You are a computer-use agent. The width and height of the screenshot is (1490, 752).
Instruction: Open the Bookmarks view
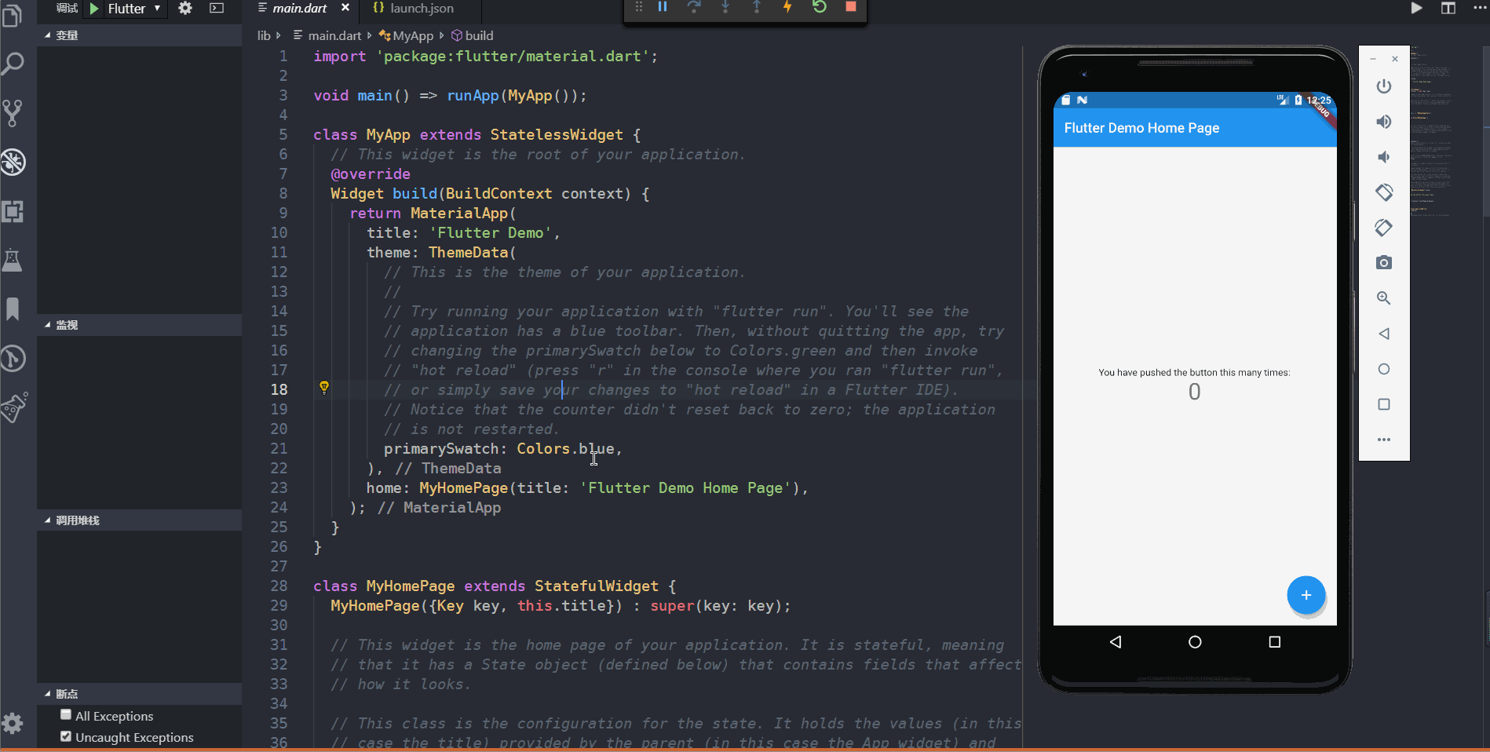[x=13, y=308]
